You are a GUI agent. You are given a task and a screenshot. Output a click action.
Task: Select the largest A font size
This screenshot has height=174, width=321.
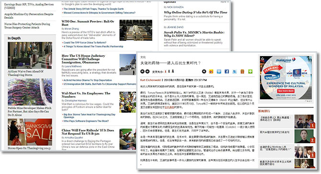tap(173, 71)
